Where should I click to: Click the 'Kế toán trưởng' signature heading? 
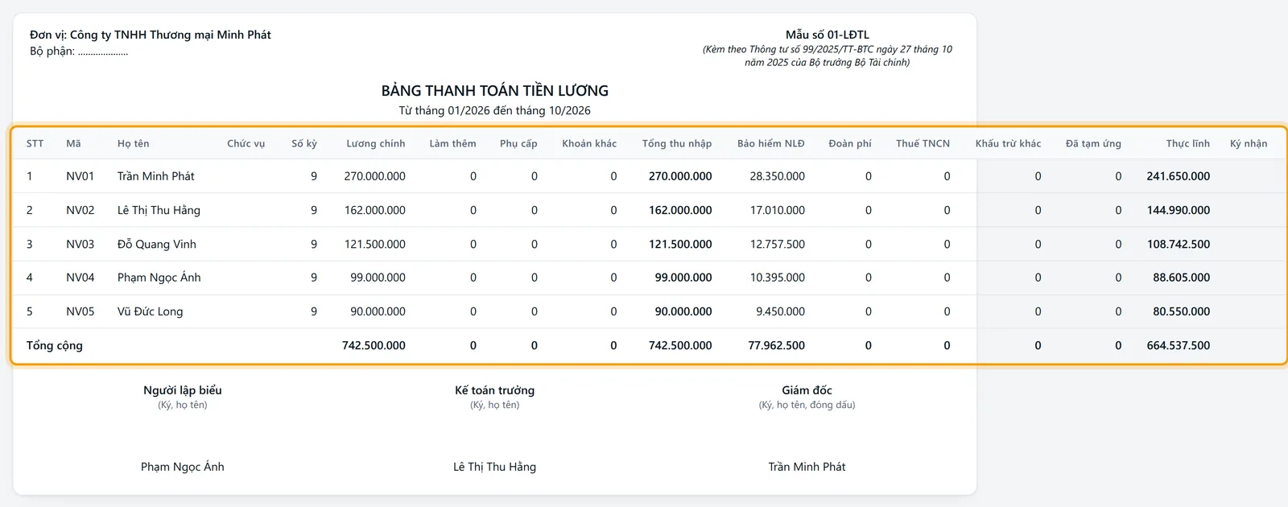tap(494, 390)
